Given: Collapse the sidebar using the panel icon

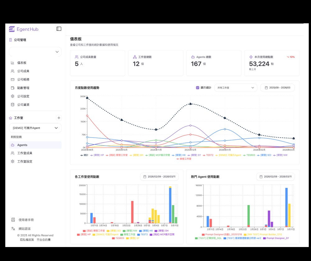Looking at the screenshot, I should tap(59, 29).
